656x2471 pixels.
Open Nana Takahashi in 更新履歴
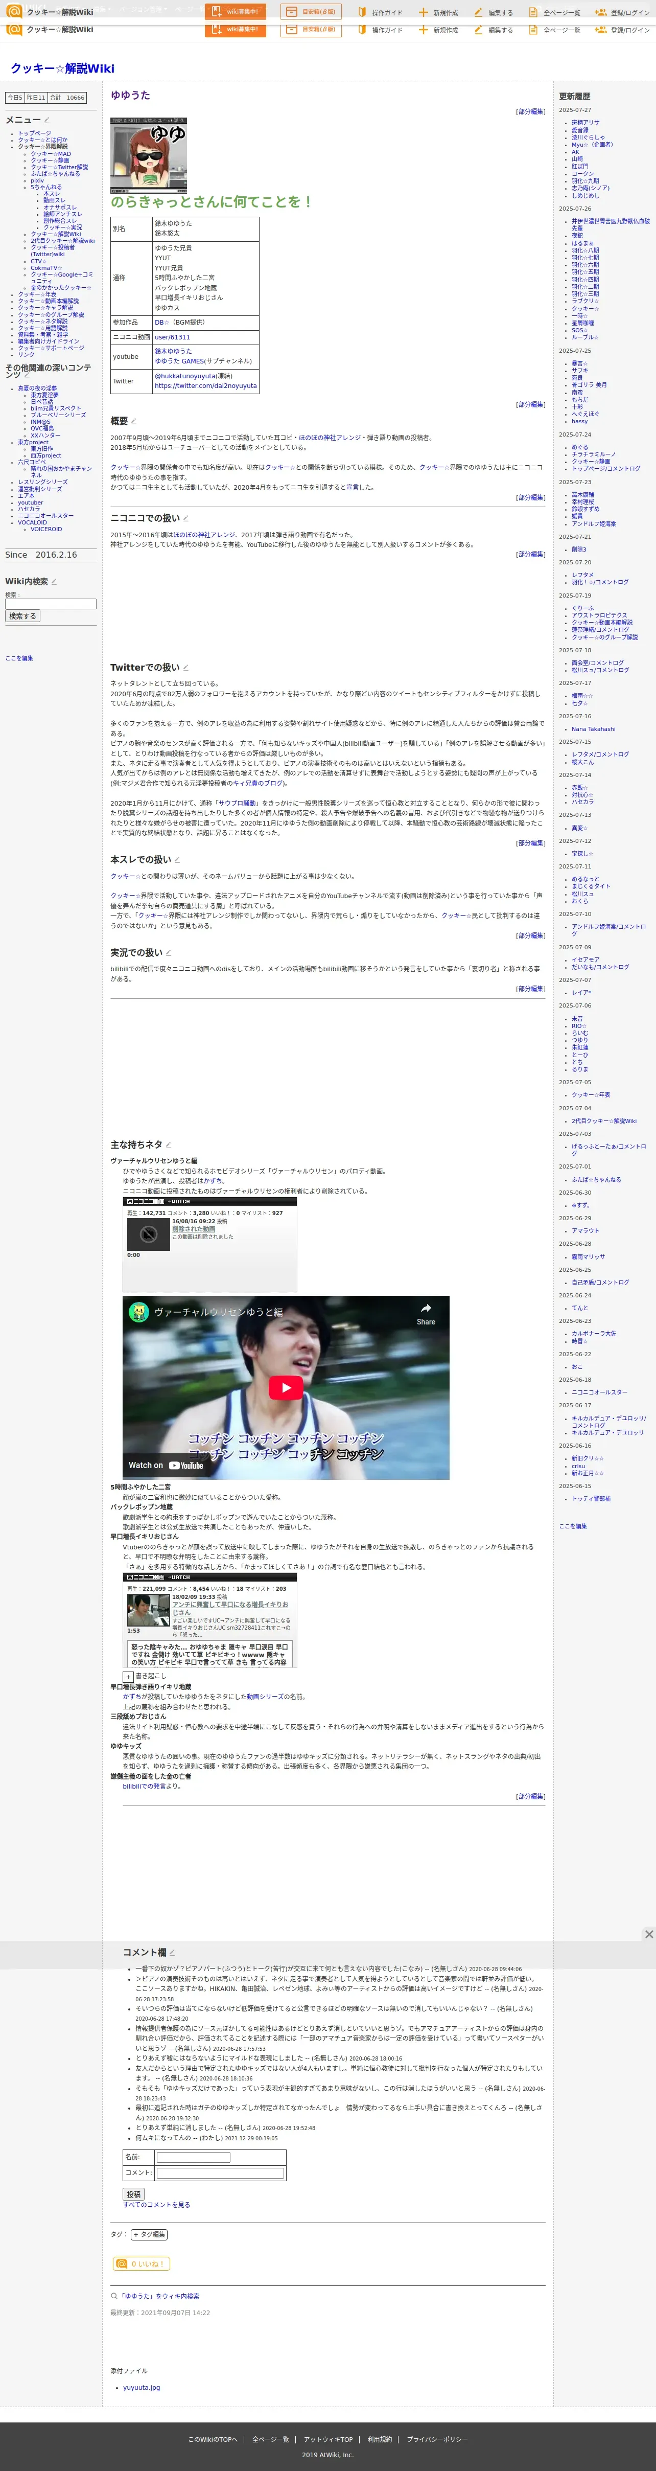click(594, 729)
